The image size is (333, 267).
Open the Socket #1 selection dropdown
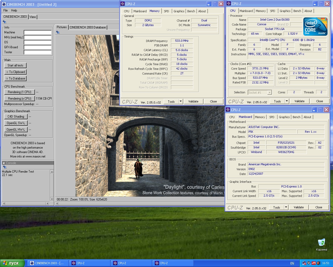point(260,92)
